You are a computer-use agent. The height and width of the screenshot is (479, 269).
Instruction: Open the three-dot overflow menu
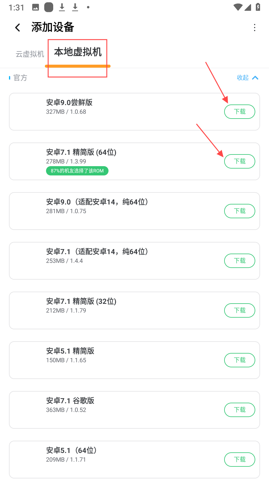coord(254,28)
